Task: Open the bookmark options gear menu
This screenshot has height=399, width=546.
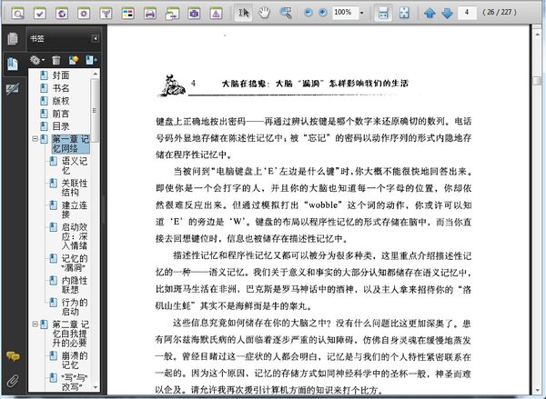Action: pos(37,60)
